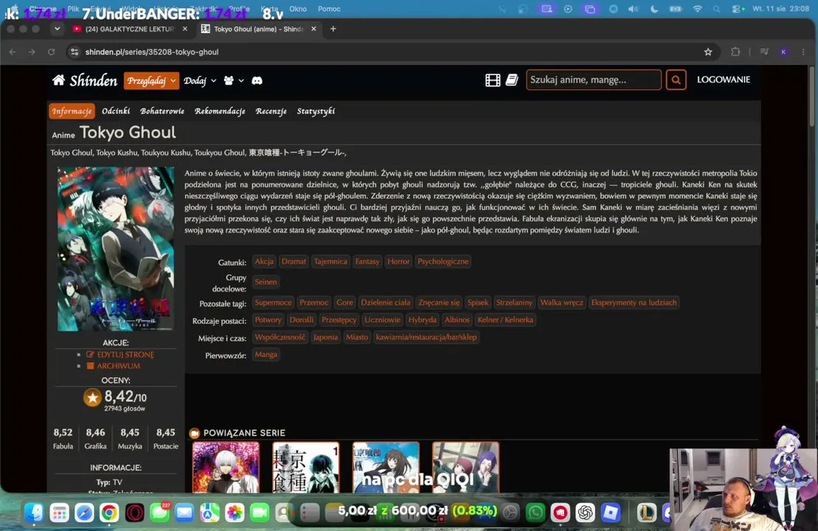Screen dimensions: 818x531
Task: Select the Informacje tab
Action: [x=72, y=111]
